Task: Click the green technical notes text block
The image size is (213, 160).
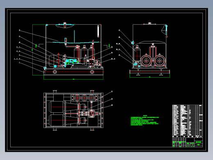Action: (x=145, y=120)
